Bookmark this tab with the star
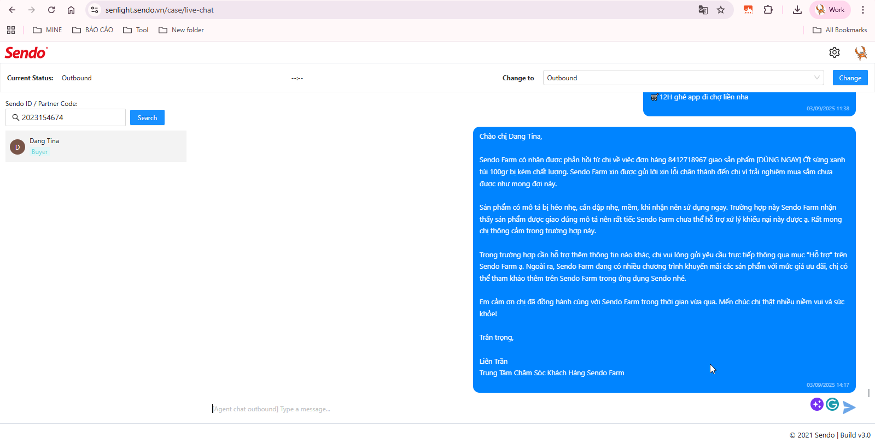875x443 pixels. pyautogui.click(x=721, y=10)
